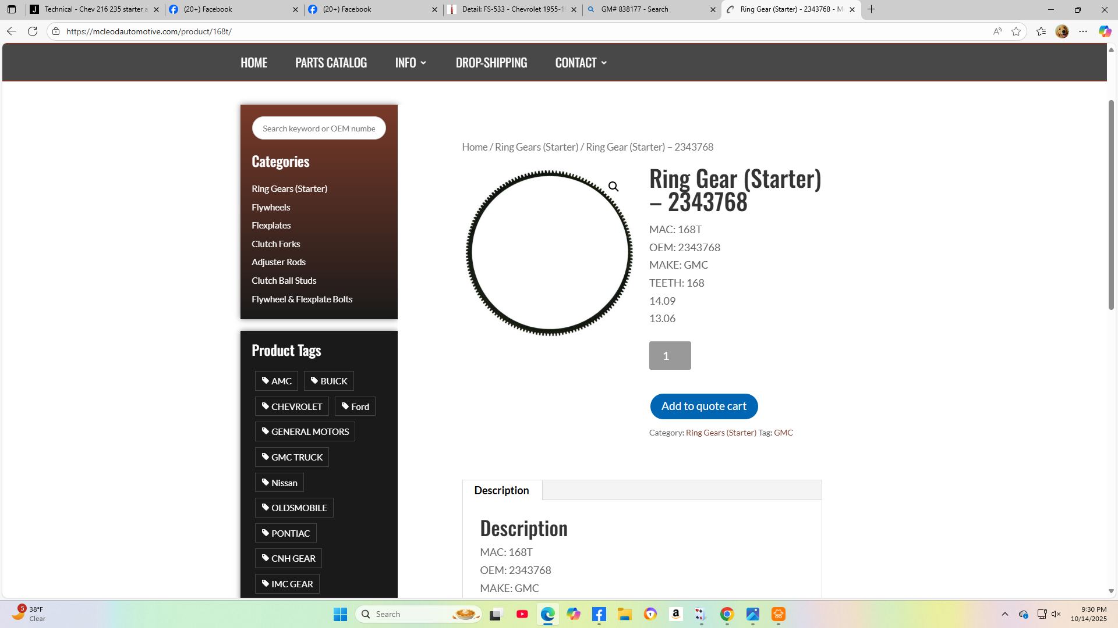Image resolution: width=1118 pixels, height=628 pixels.
Task: Open the read aloud icon in address bar
Action: point(997,31)
